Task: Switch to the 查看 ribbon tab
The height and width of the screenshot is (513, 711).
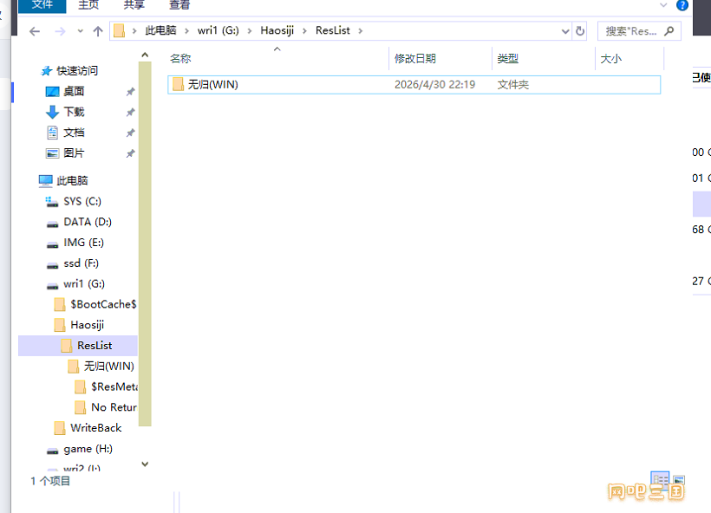Action: point(179,5)
